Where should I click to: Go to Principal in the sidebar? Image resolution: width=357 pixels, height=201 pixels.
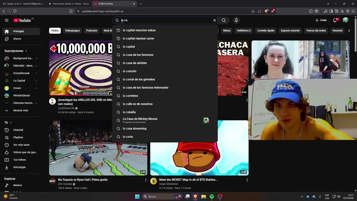(21, 31)
